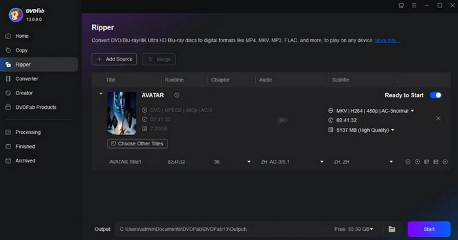Viewport: 458px width, 240px height.
Task: Click the output format profile icon
Action: pyautogui.click(x=330, y=111)
